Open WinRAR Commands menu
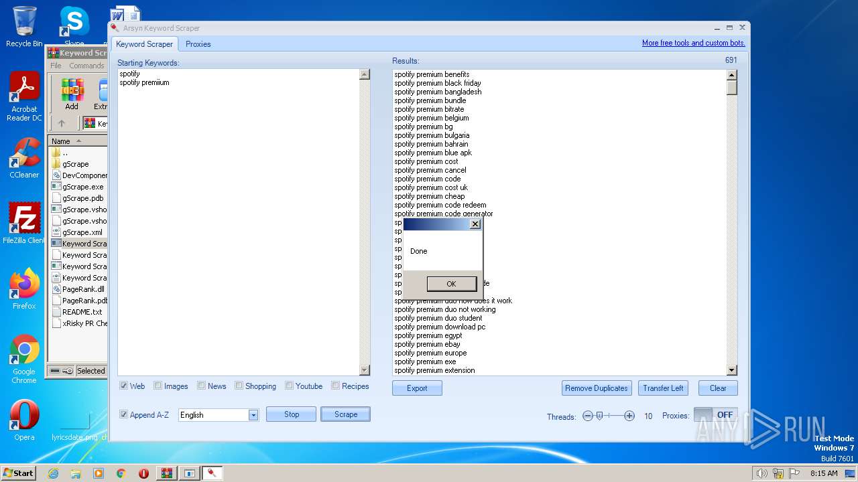Image resolution: width=858 pixels, height=482 pixels. pos(87,66)
